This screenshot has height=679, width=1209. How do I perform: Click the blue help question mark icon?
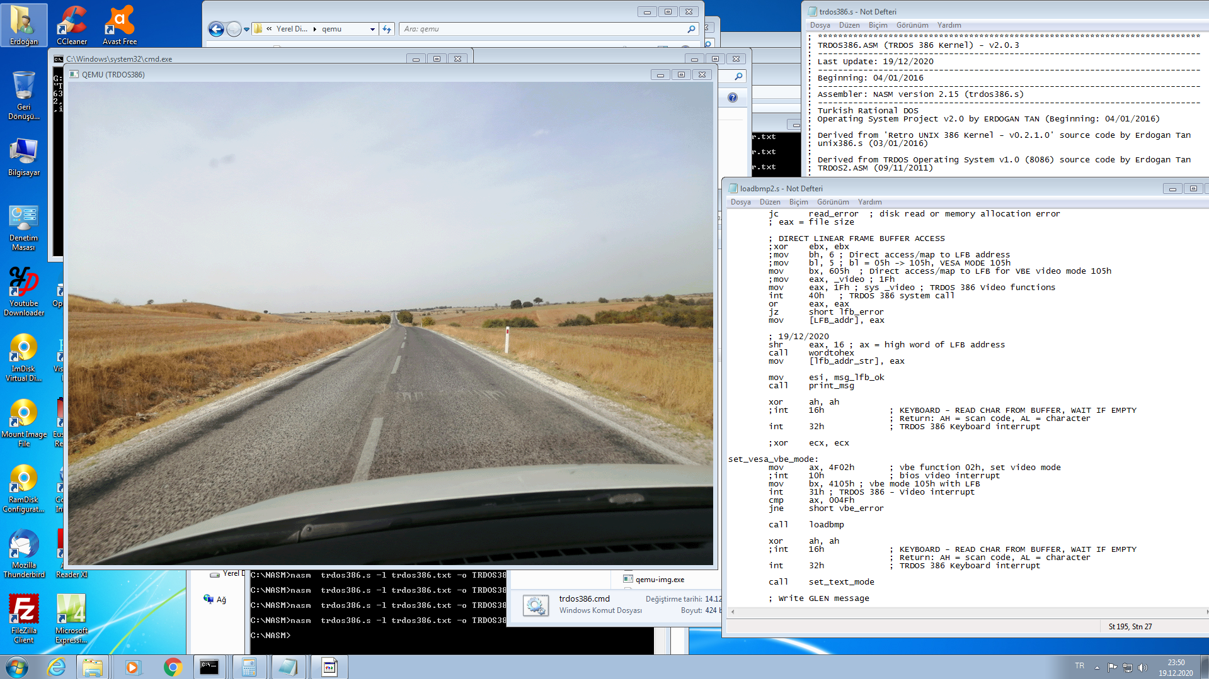(732, 98)
